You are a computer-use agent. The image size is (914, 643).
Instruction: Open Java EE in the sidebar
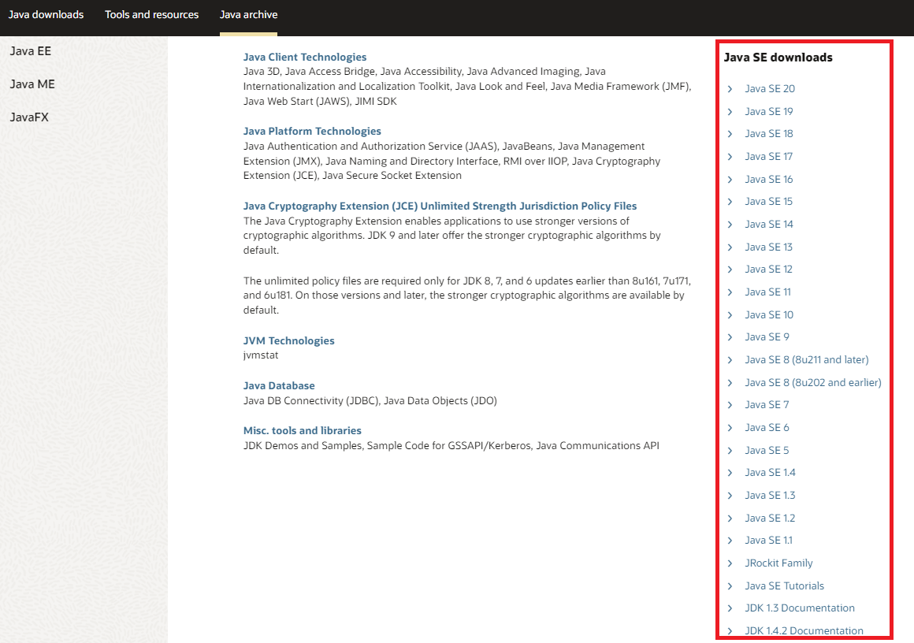coord(30,51)
